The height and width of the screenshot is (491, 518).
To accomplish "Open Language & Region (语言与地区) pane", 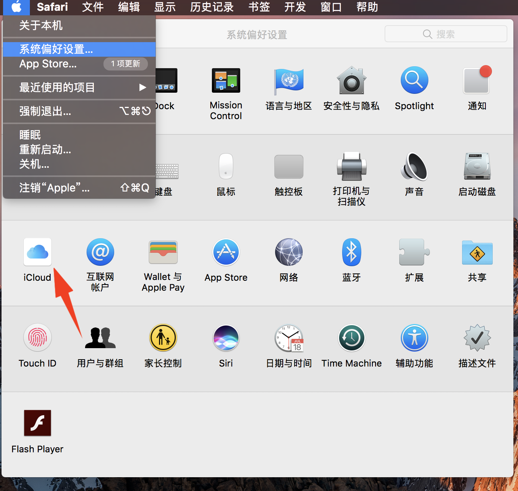I will pos(289,81).
